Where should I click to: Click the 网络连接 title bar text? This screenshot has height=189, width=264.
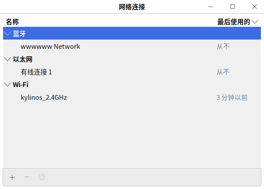click(132, 7)
